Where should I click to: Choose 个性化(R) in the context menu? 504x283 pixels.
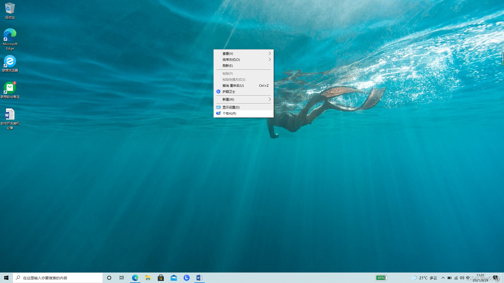pos(229,113)
